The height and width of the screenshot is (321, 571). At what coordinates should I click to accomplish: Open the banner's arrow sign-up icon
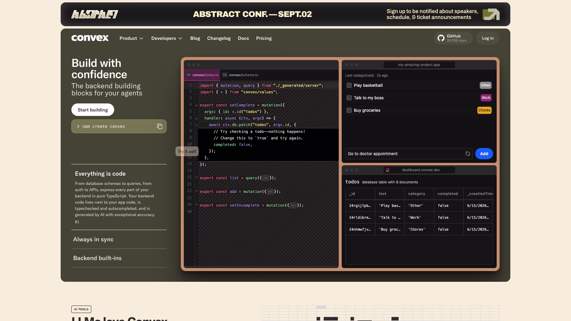click(491, 14)
